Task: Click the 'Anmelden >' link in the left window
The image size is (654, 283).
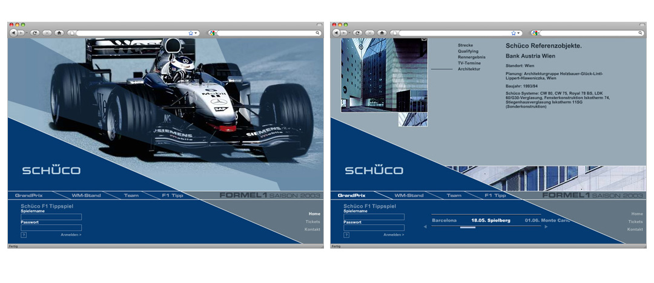Action: tap(71, 235)
